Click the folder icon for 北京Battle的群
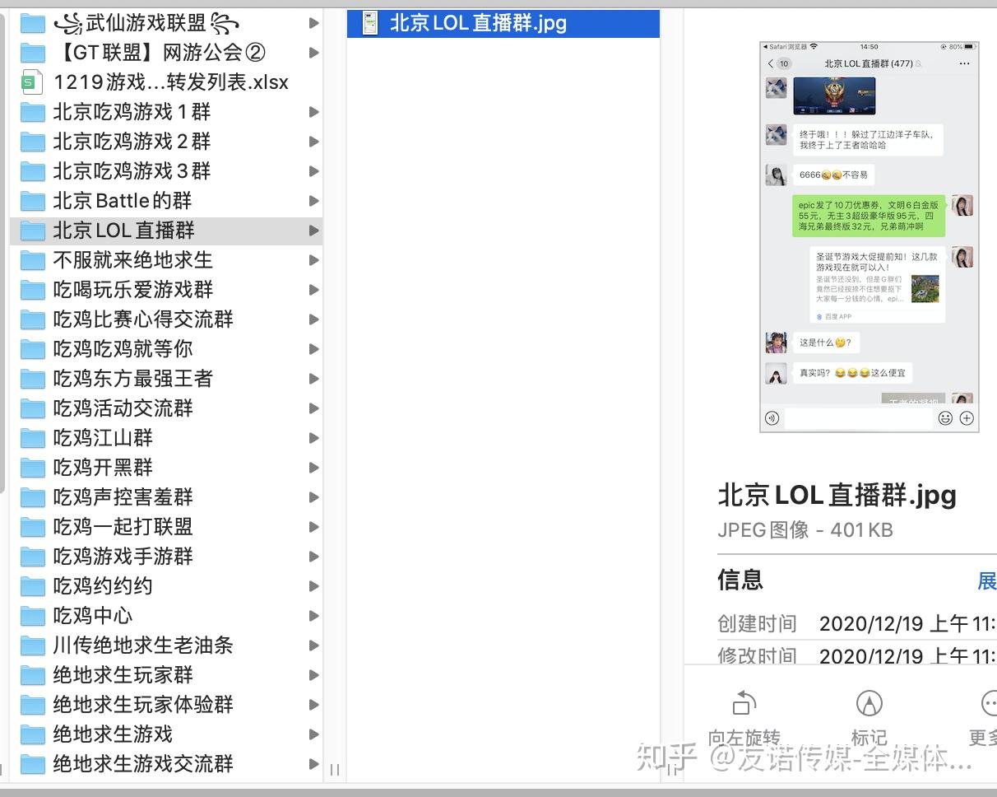This screenshot has height=797, width=997. pyautogui.click(x=32, y=201)
